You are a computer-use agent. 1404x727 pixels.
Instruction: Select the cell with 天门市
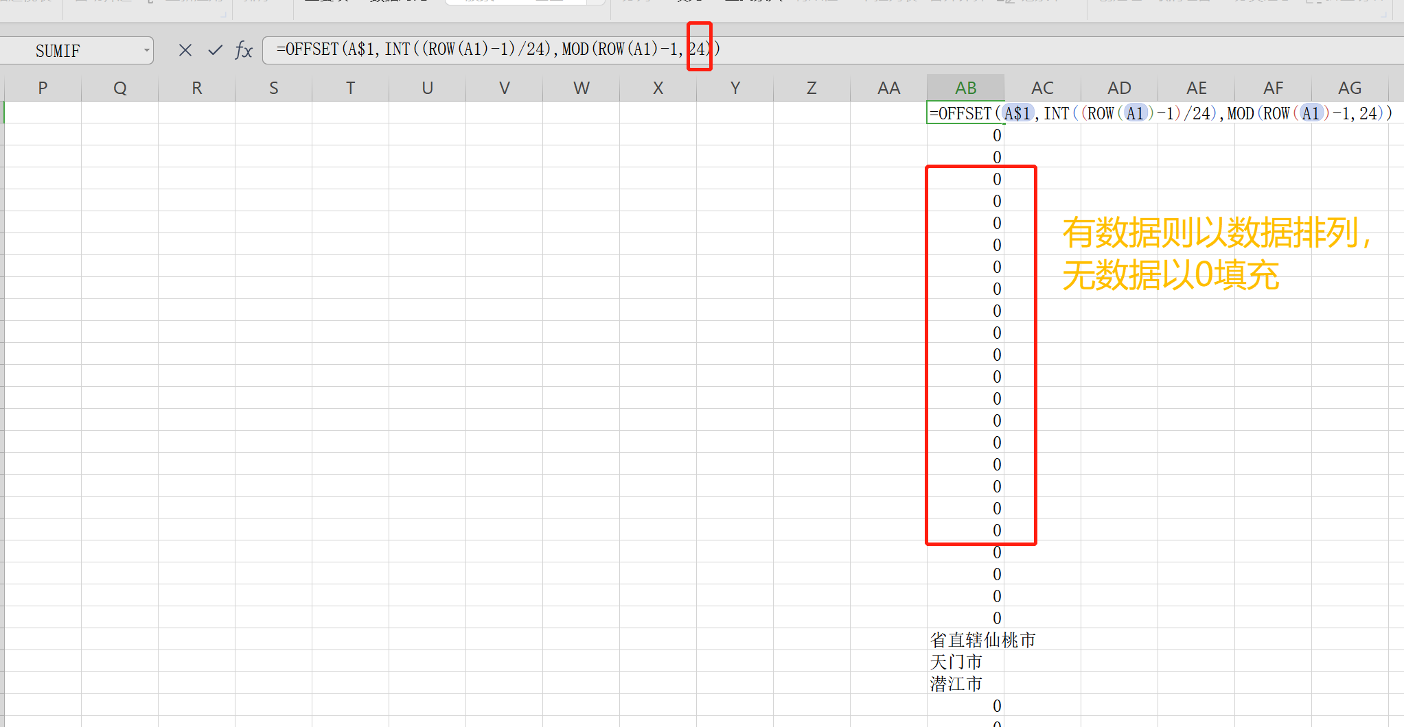tap(965, 661)
